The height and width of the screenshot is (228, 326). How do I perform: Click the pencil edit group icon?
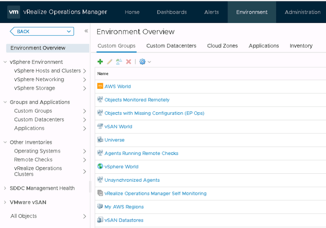tap(109, 62)
